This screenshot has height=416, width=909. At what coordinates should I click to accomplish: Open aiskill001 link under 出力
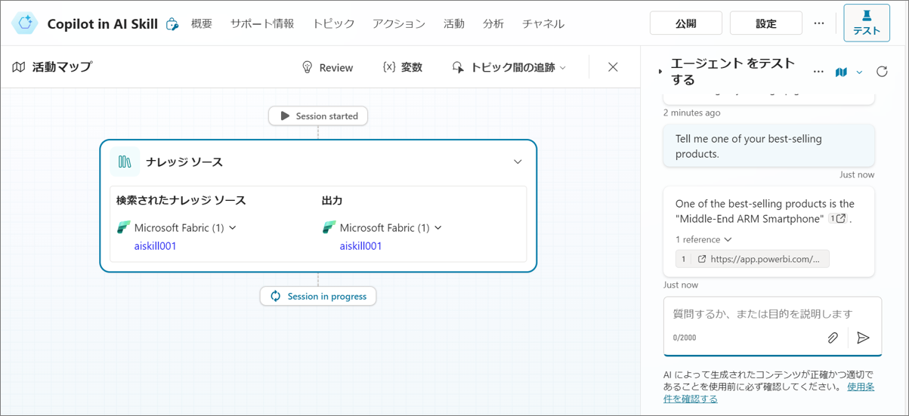(360, 246)
